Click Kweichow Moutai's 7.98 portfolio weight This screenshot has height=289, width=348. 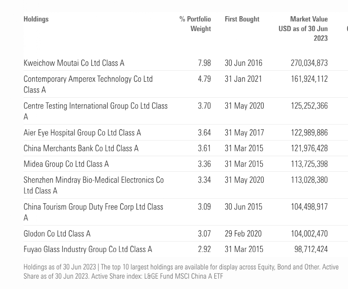pyautogui.click(x=204, y=63)
